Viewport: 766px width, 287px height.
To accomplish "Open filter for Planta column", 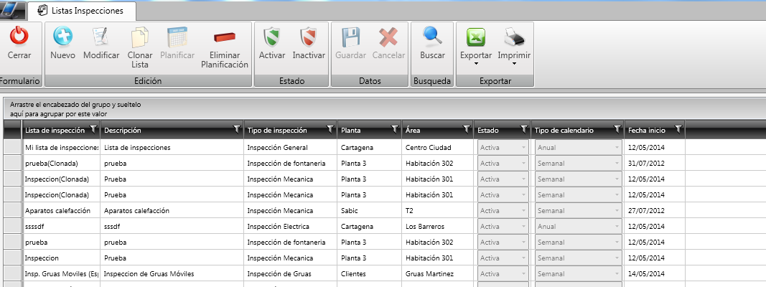I will [x=396, y=130].
